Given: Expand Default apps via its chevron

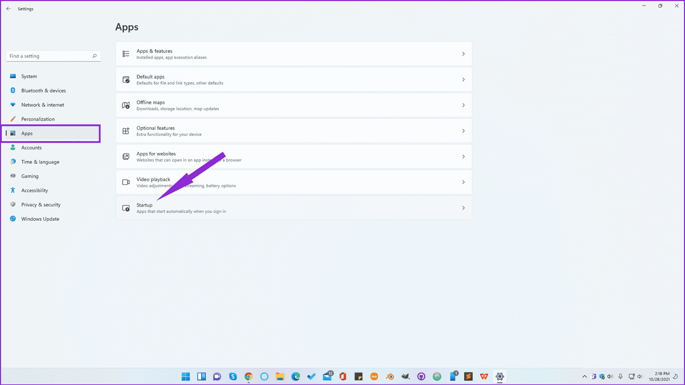Looking at the screenshot, I should [x=463, y=80].
